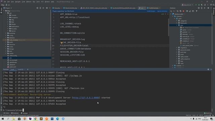Viewport: 215px width, 121px height.
Task: Collapse the jobs table node
Action: click(177, 25)
